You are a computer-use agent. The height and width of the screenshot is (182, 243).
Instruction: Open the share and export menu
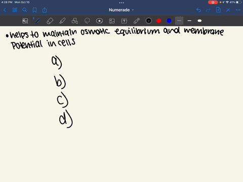(x=45, y=10)
